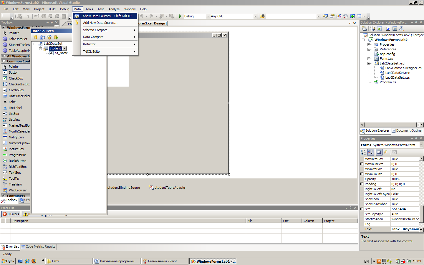
Task: Click Text property value field
Action: [405, 229]
